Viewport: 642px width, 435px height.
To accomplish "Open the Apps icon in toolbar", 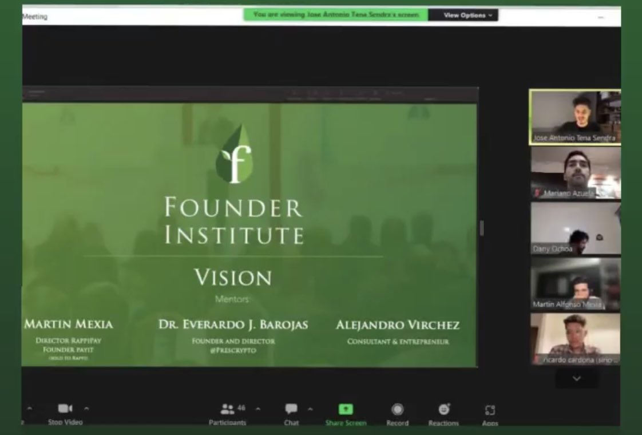I will [490, 410].
